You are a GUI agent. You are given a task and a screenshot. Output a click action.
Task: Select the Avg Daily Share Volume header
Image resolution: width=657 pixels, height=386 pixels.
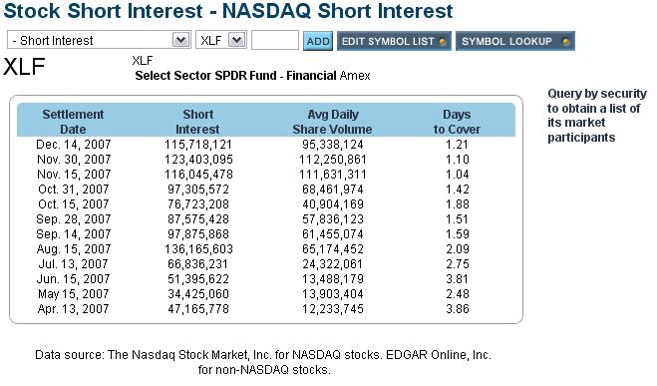click(x=333, y=122)
